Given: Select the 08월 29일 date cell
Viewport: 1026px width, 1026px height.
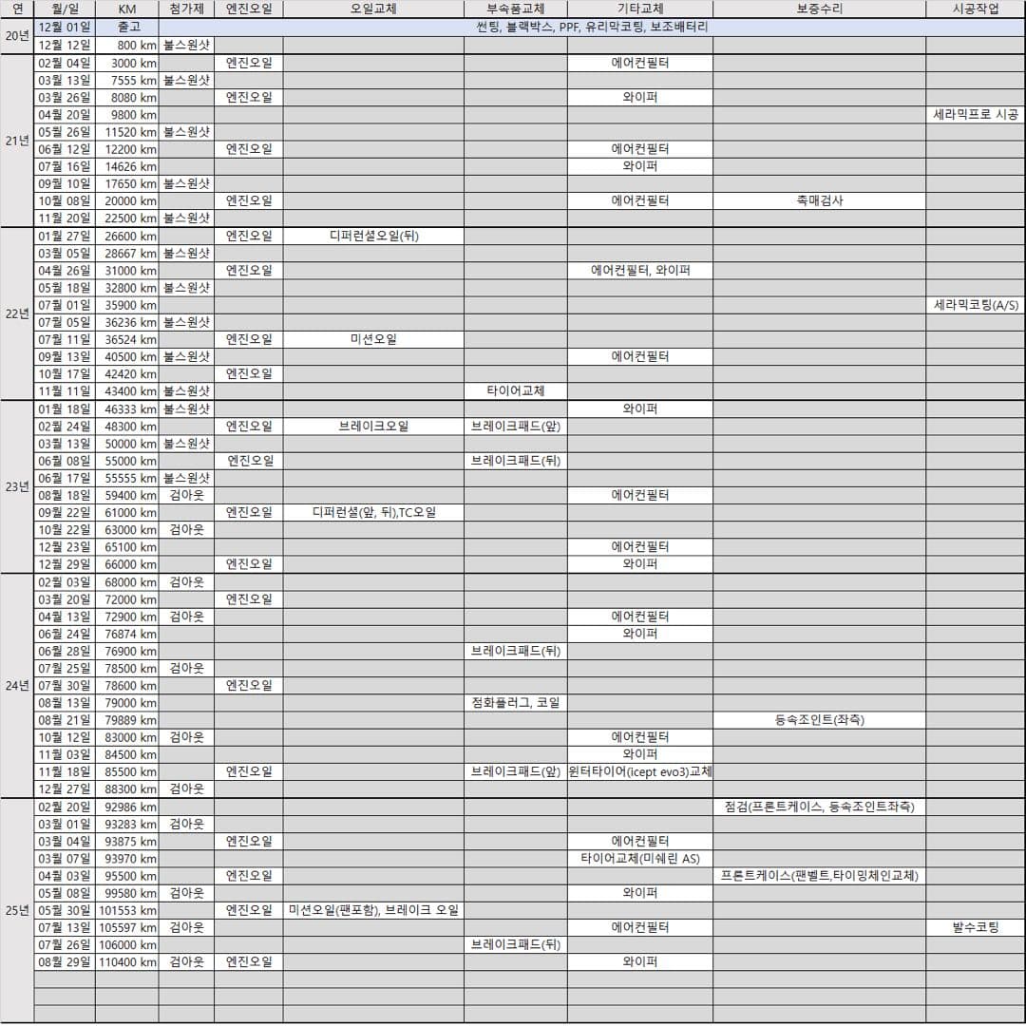Looking at the screenshot, I should [x=65, y=961].
